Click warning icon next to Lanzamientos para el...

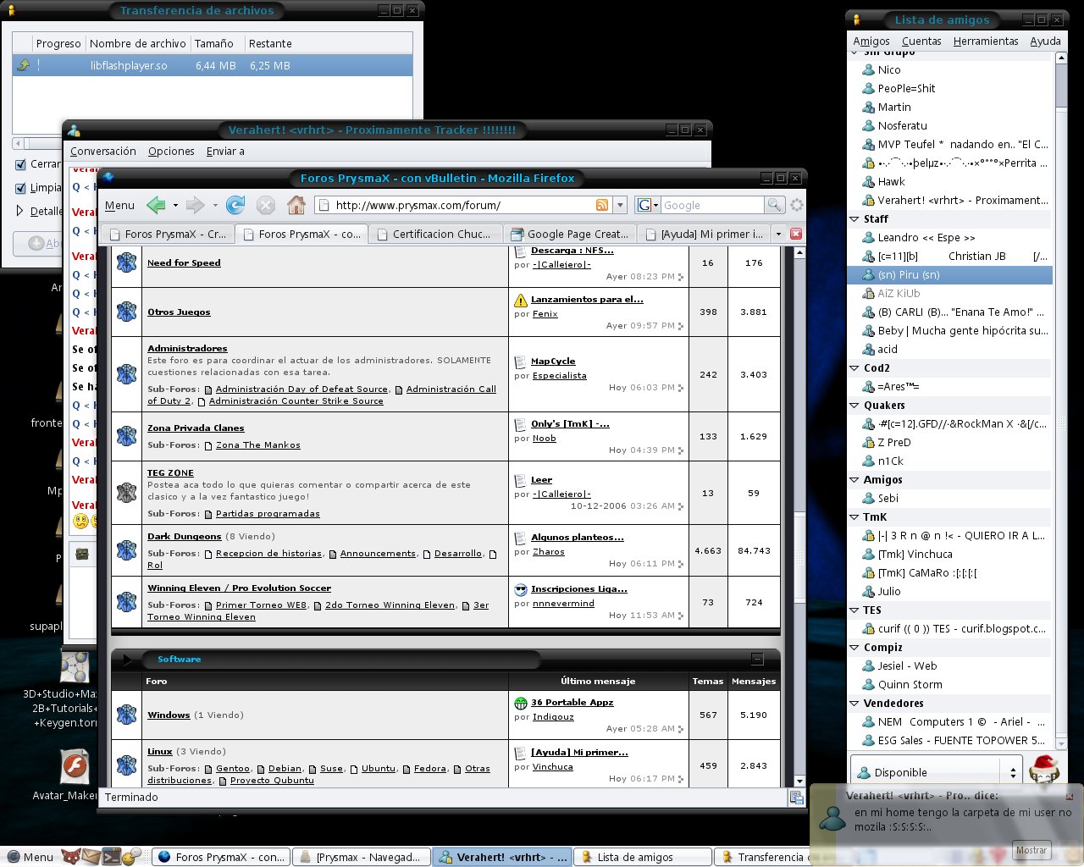point(521,300)
